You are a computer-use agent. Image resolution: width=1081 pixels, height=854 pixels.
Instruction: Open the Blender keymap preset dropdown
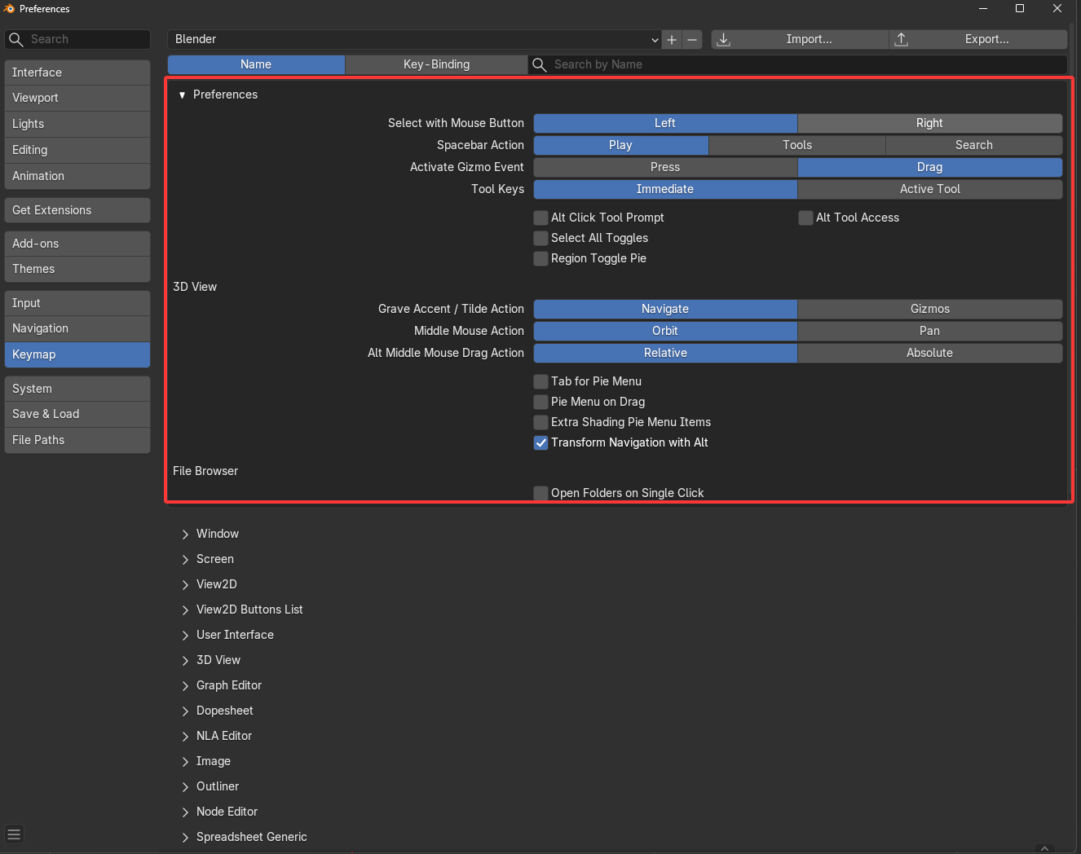pyautogui.click(x=414, y=39)
